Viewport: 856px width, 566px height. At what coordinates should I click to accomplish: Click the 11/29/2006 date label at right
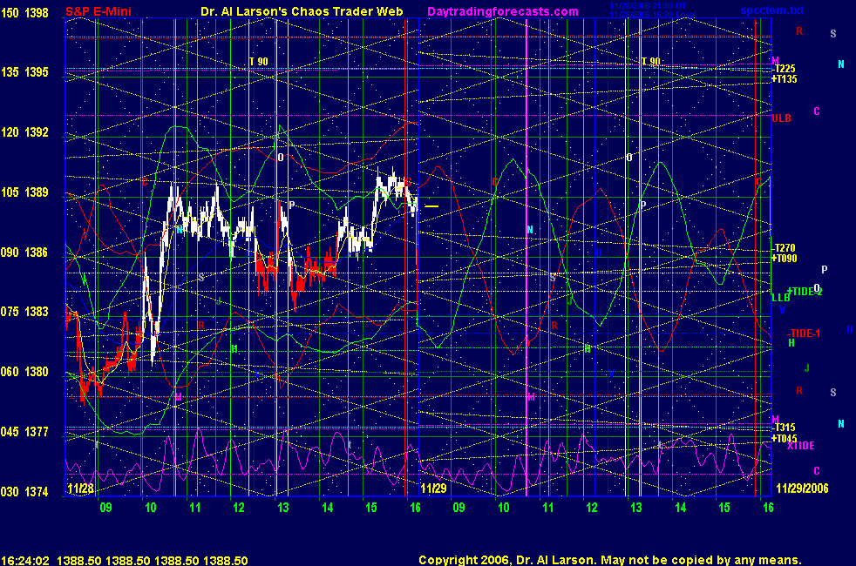800,489
